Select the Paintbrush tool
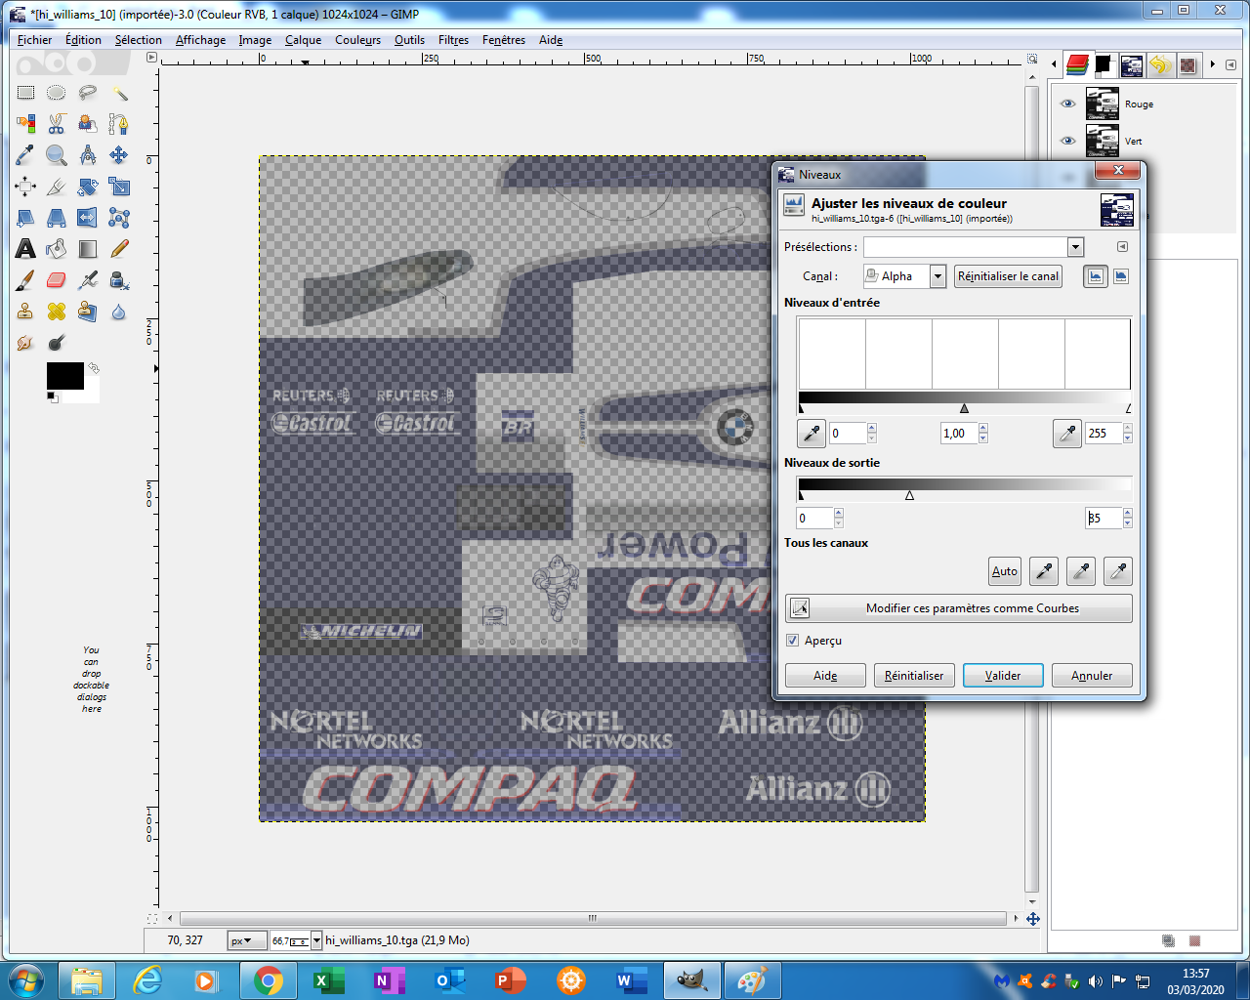The image size is (1250, 1000). 25,280
